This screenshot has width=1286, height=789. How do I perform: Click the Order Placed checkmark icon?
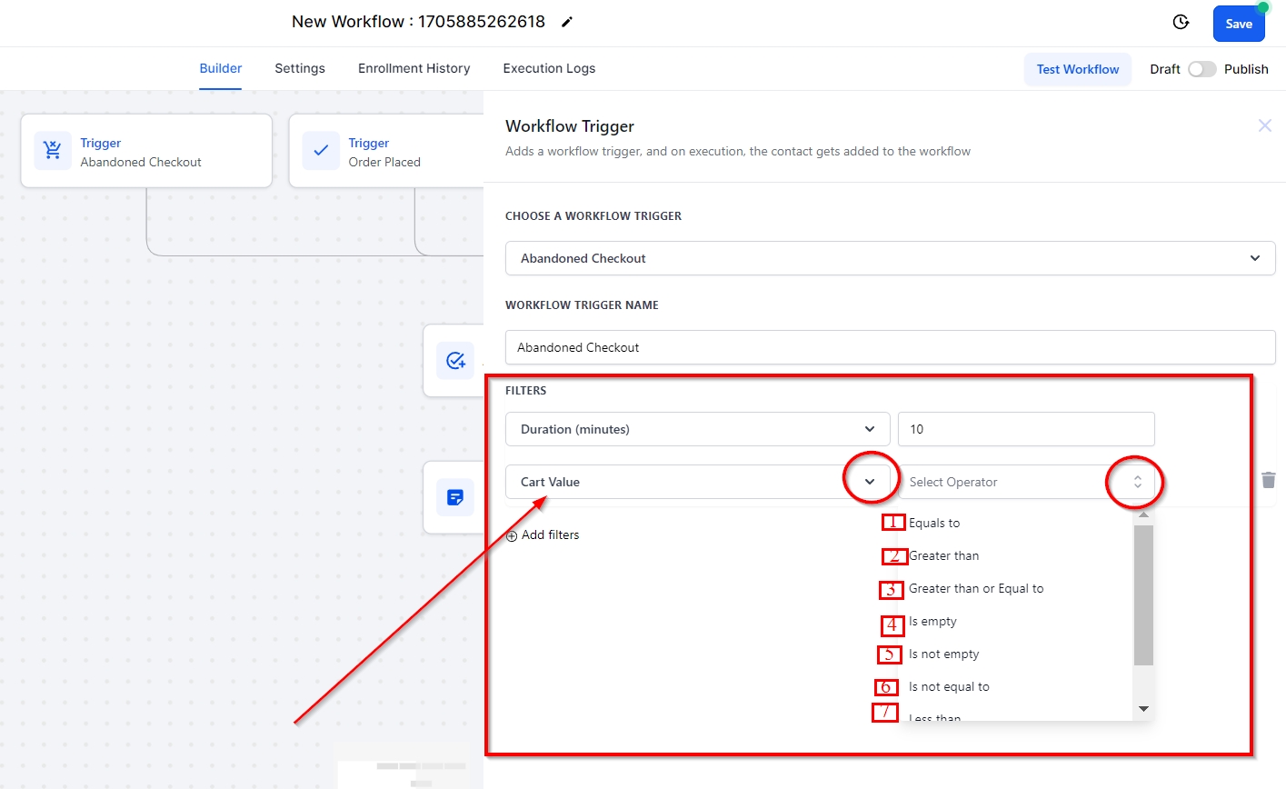coord(321,151)
